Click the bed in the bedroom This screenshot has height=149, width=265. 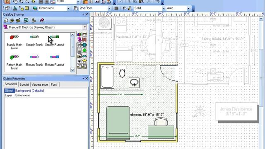[x=118, y=123]
